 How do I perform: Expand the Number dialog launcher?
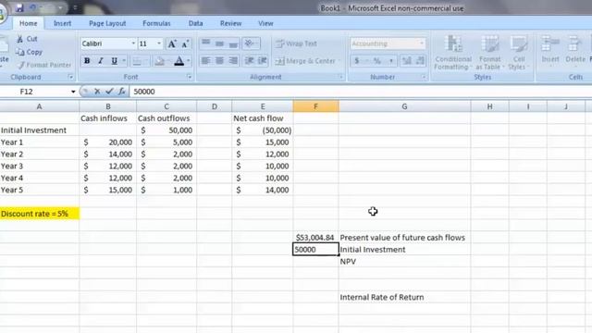pyautogui.click(x=424, y=77)
